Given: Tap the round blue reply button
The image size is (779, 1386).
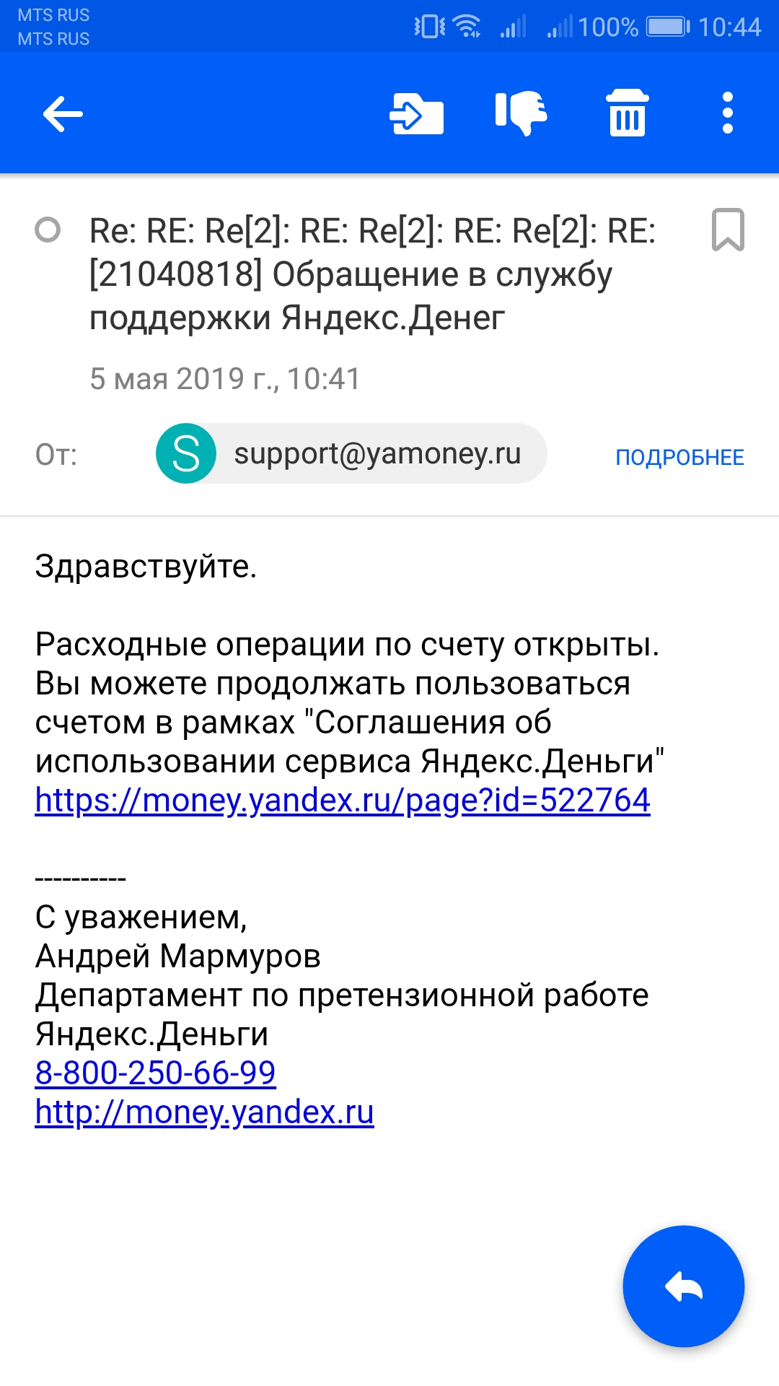Looking at the screenshot, I should [683, 1286].
